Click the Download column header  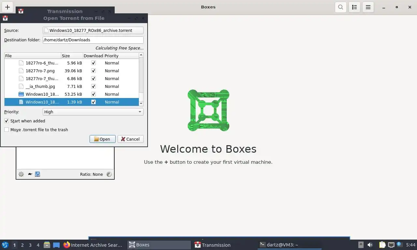(x=93, y=56)
